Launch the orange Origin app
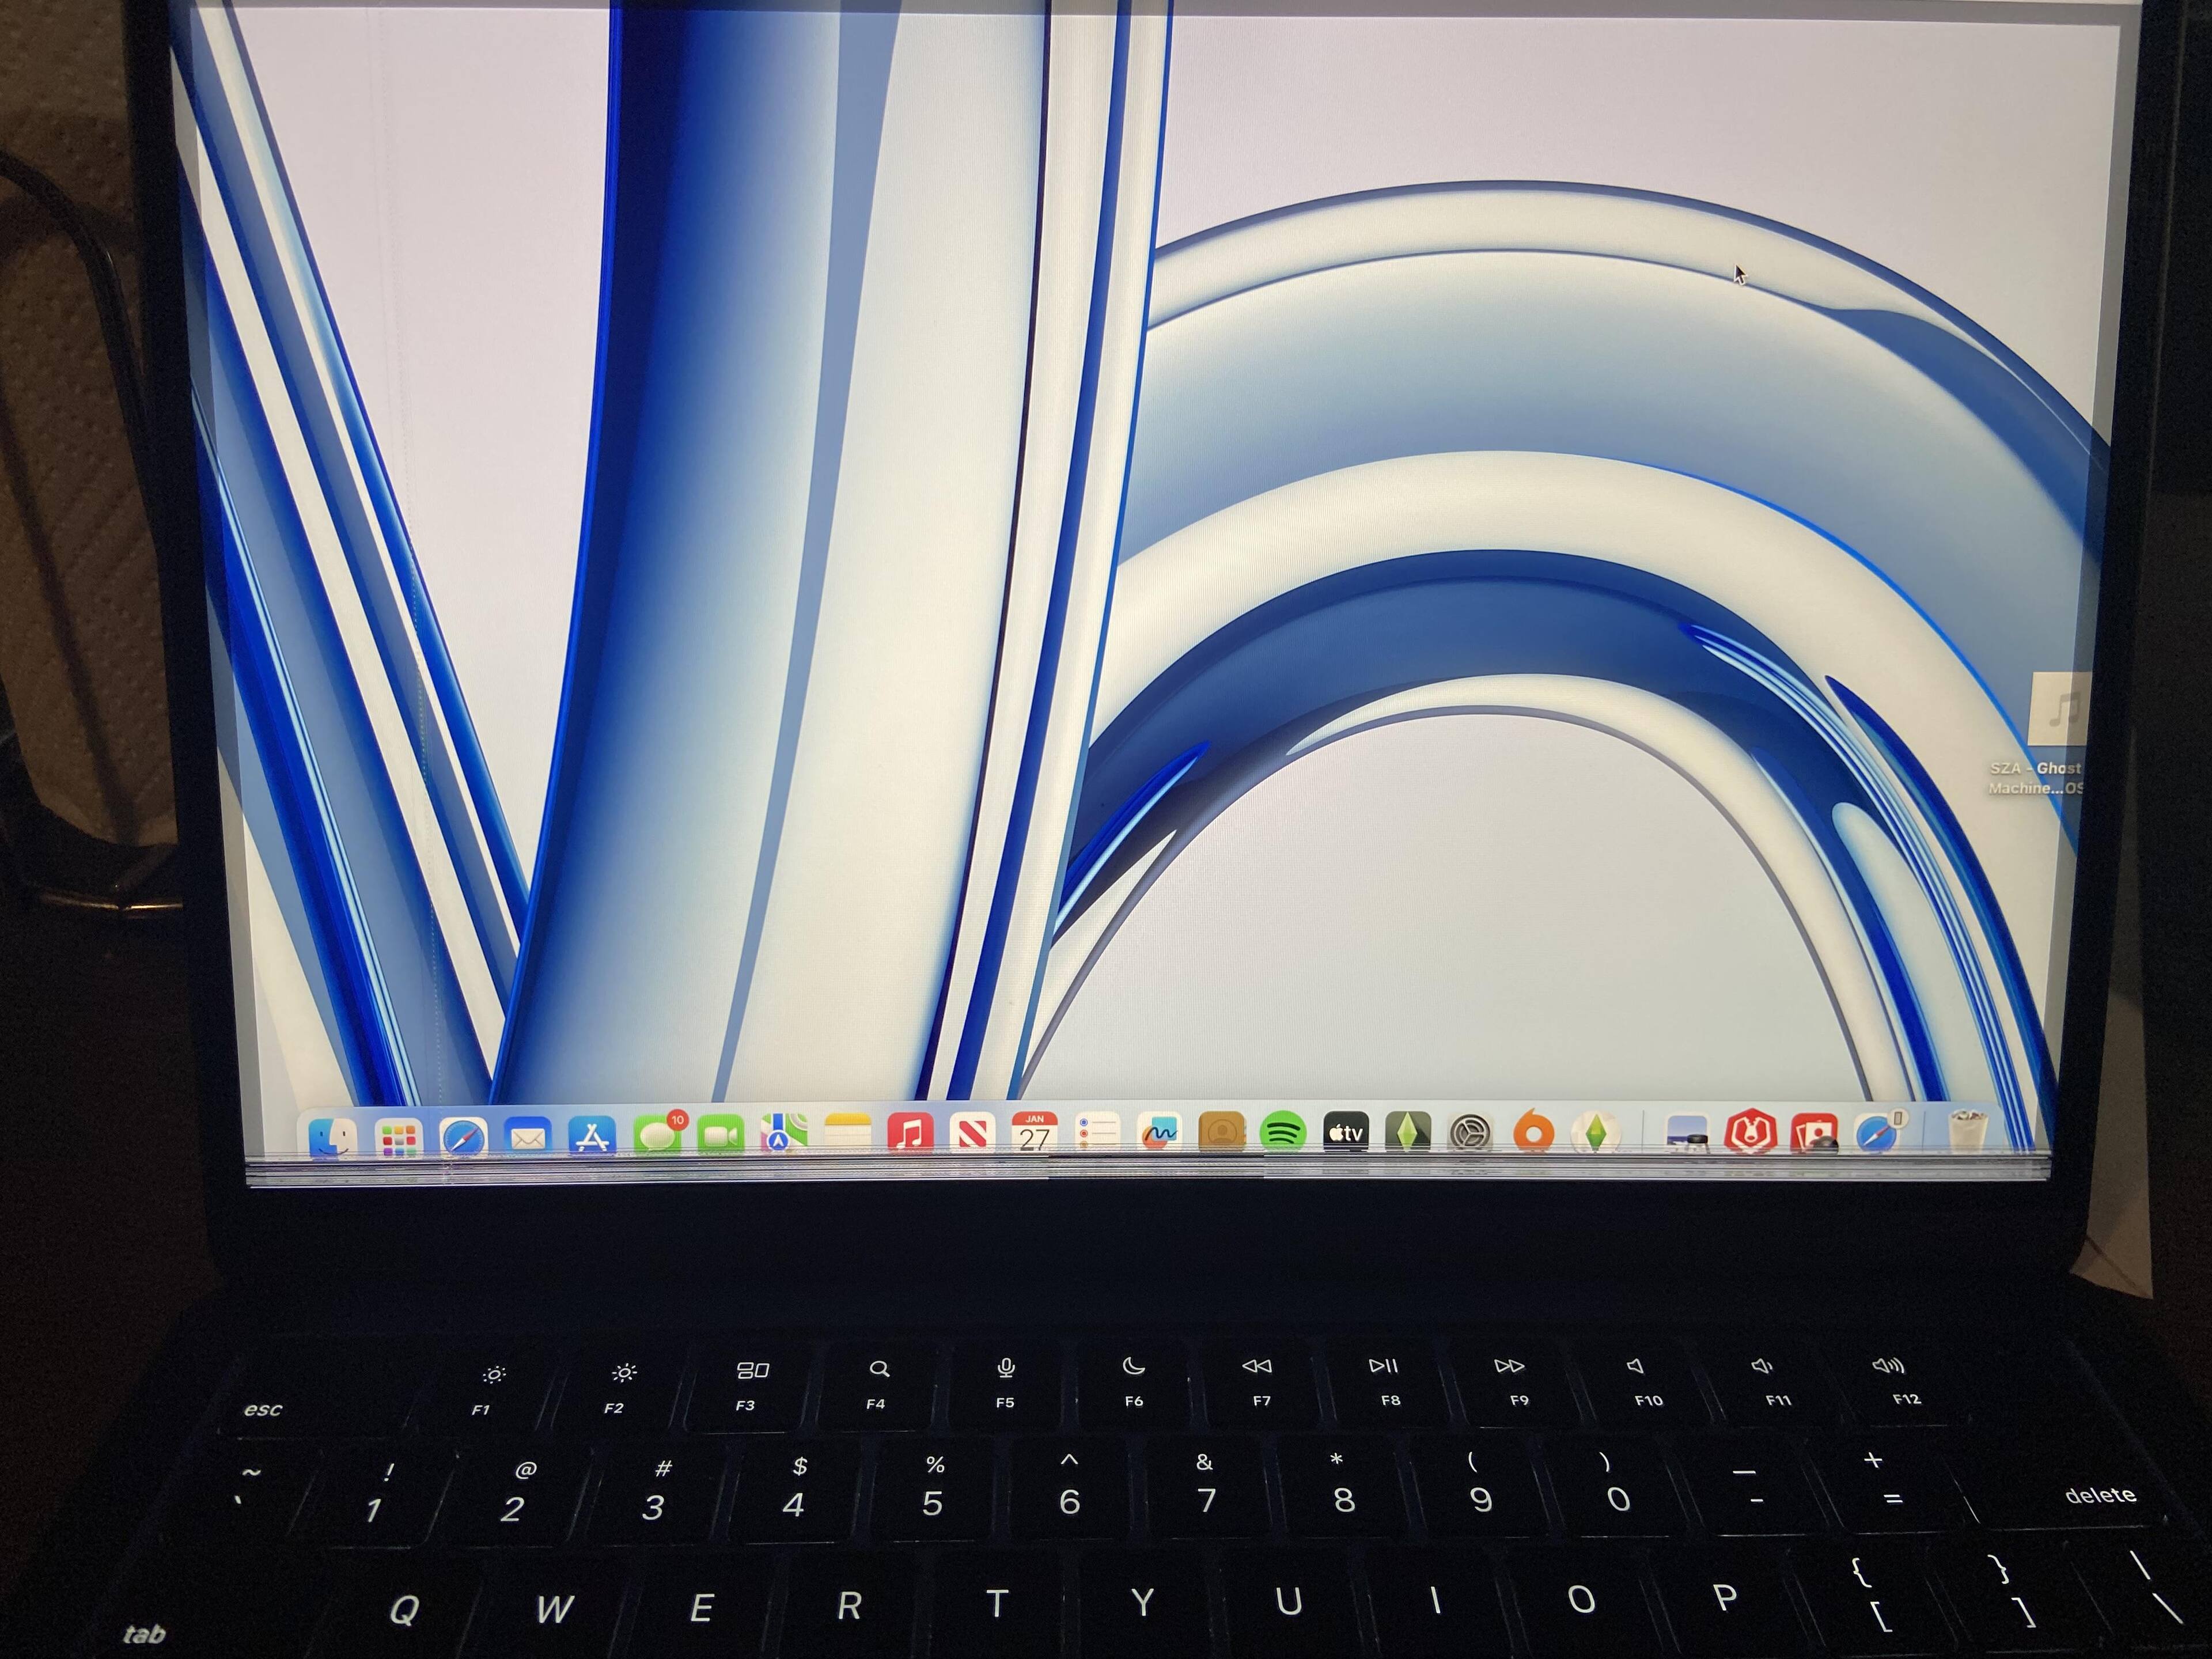Viewport: 2212px width, 1659px height. [x=1533, y=1133]
